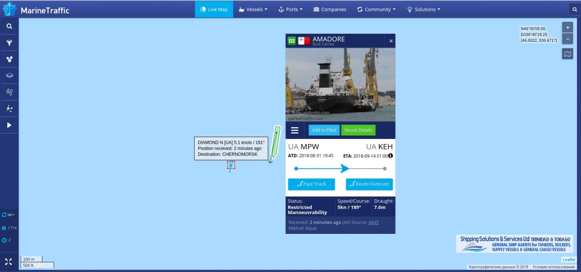This screenshot has width=581, height=272.
Task: Click the coordinates readout N46°00'08.00
Action: (x=533, y=29)
